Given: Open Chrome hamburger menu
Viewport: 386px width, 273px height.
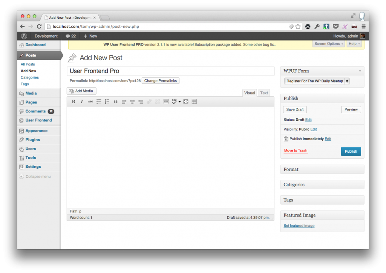Looking at the screenshot, I should [x=363, y=27].
